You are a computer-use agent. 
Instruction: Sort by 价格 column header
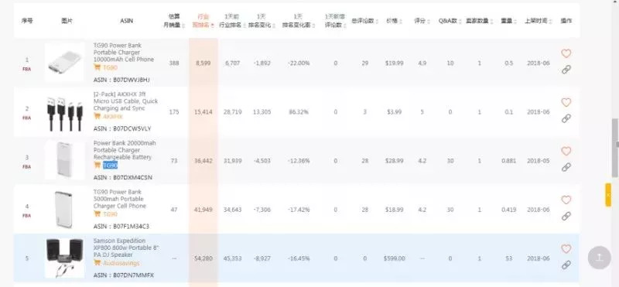click(x=394, y=21)
